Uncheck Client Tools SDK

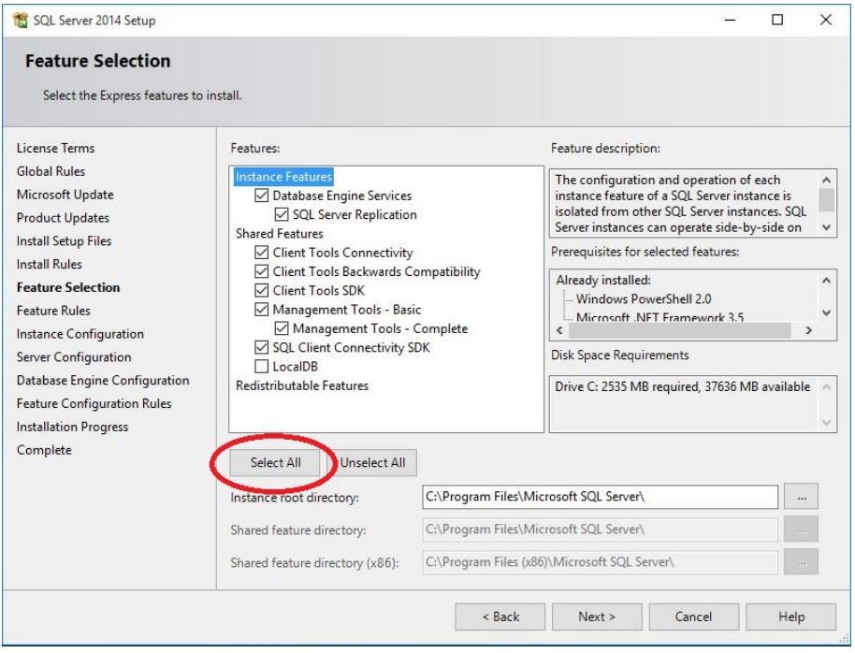coord(262,290)
